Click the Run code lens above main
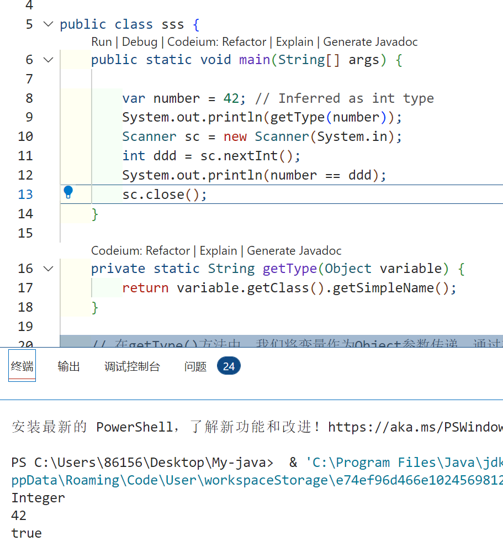The width and height of the screenshot is (503, 541). 102,42
